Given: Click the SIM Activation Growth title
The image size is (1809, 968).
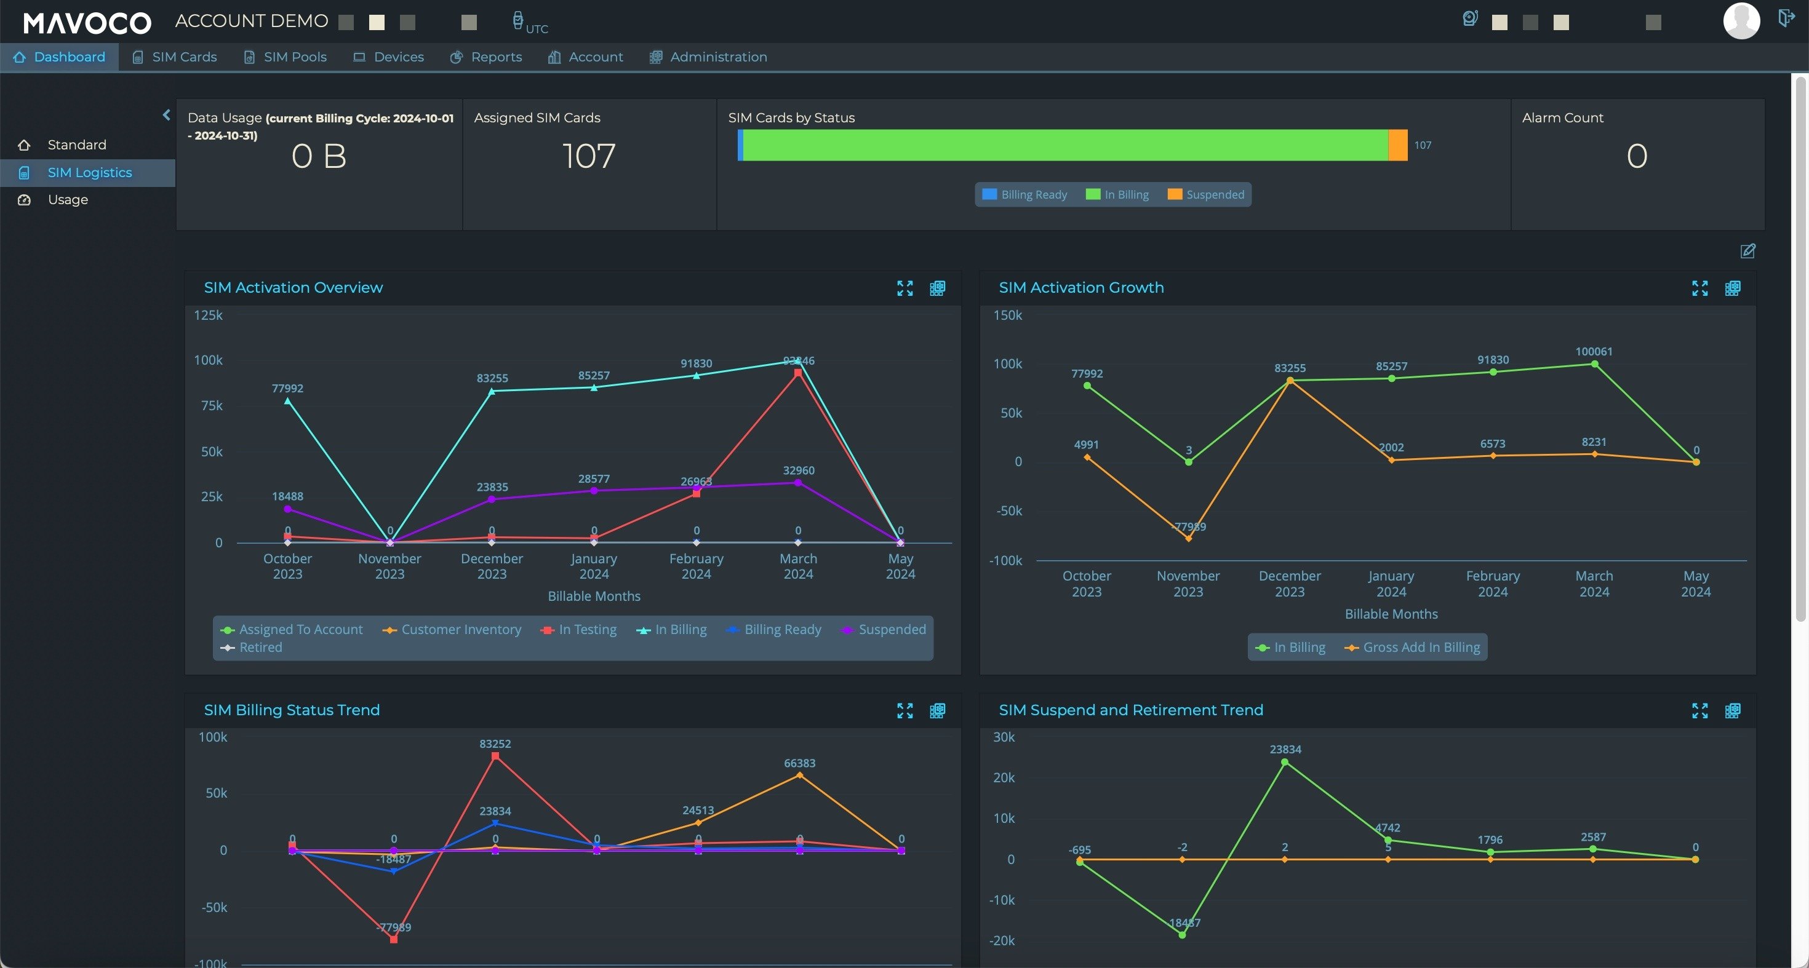Looking at the screenshot, I should [x=1082, y=288].
